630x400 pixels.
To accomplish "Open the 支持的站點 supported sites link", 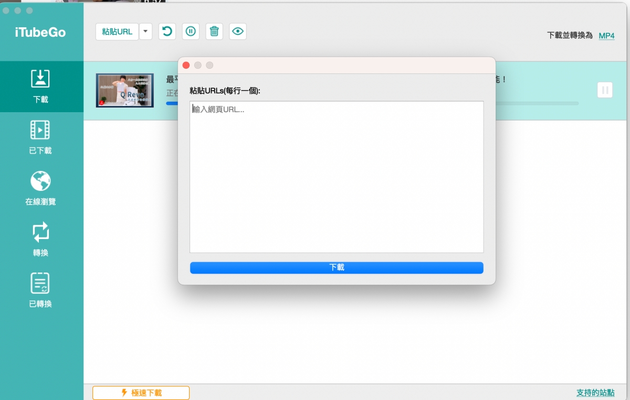I will (x=595, y=393).
